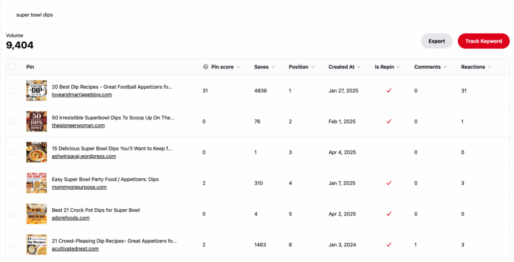
Task: Click the volume figure 9,404
Action: click(20, 45)
